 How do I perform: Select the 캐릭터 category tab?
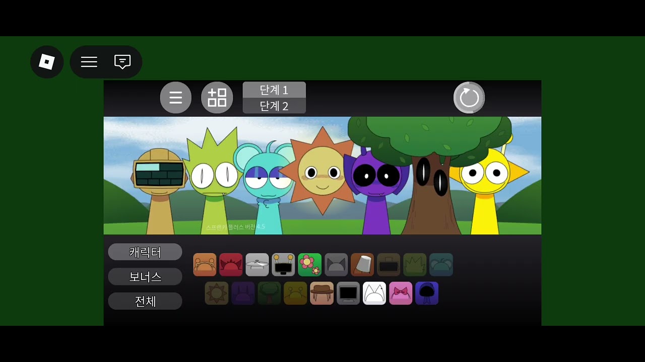145,252
